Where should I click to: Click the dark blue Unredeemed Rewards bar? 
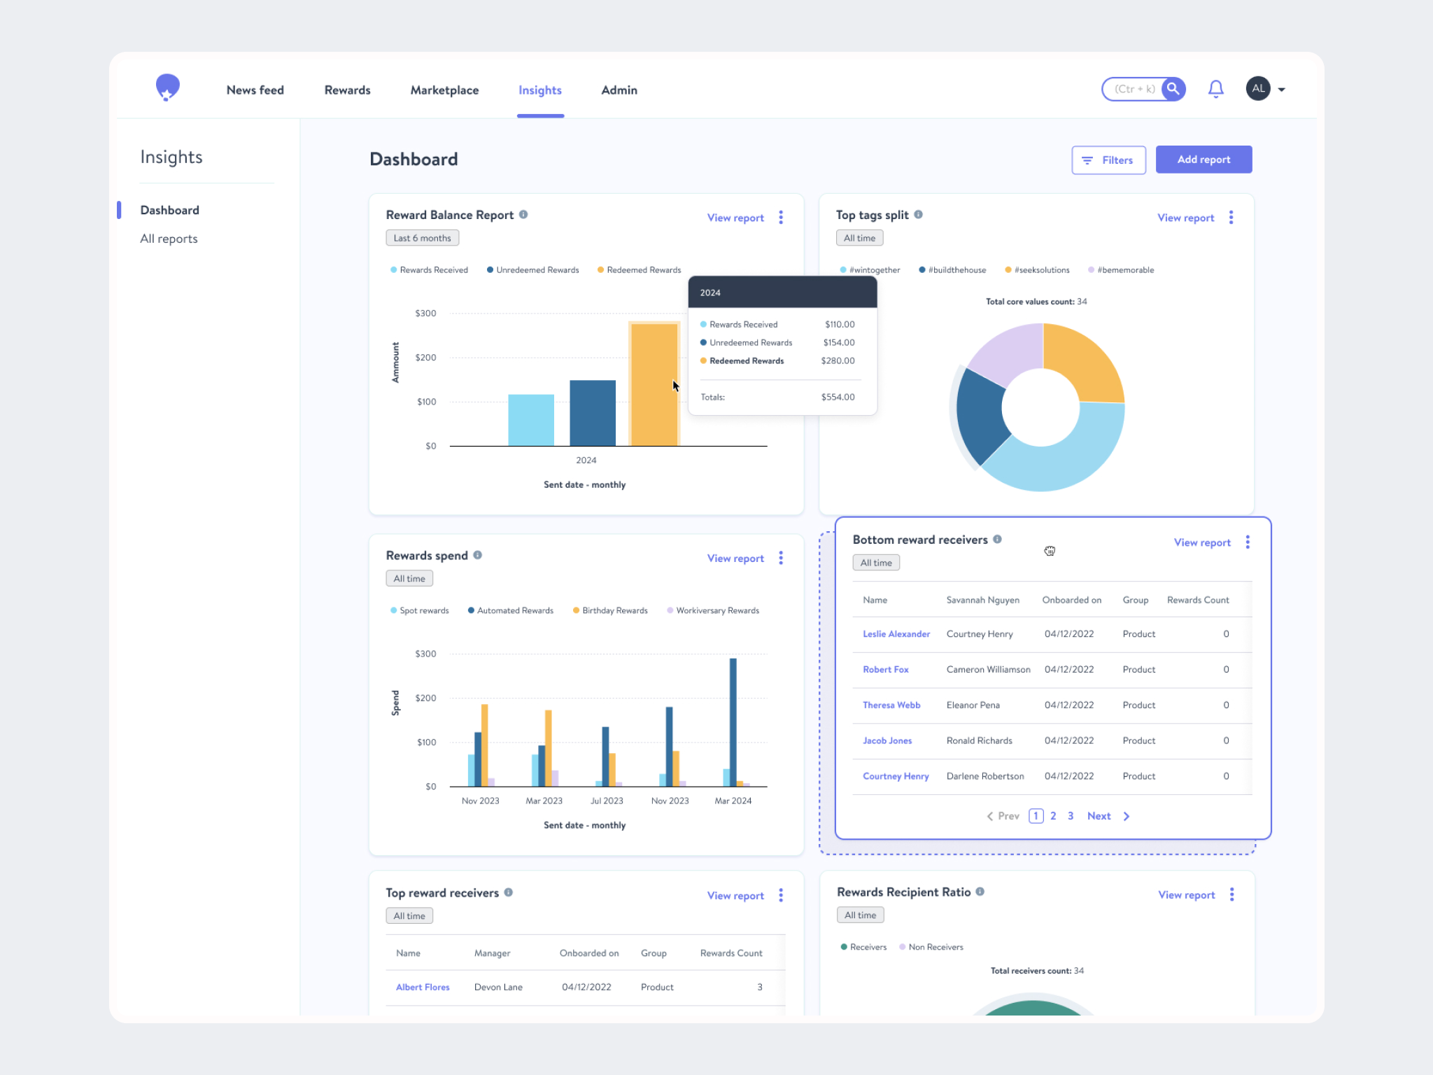tap(593, 413)
